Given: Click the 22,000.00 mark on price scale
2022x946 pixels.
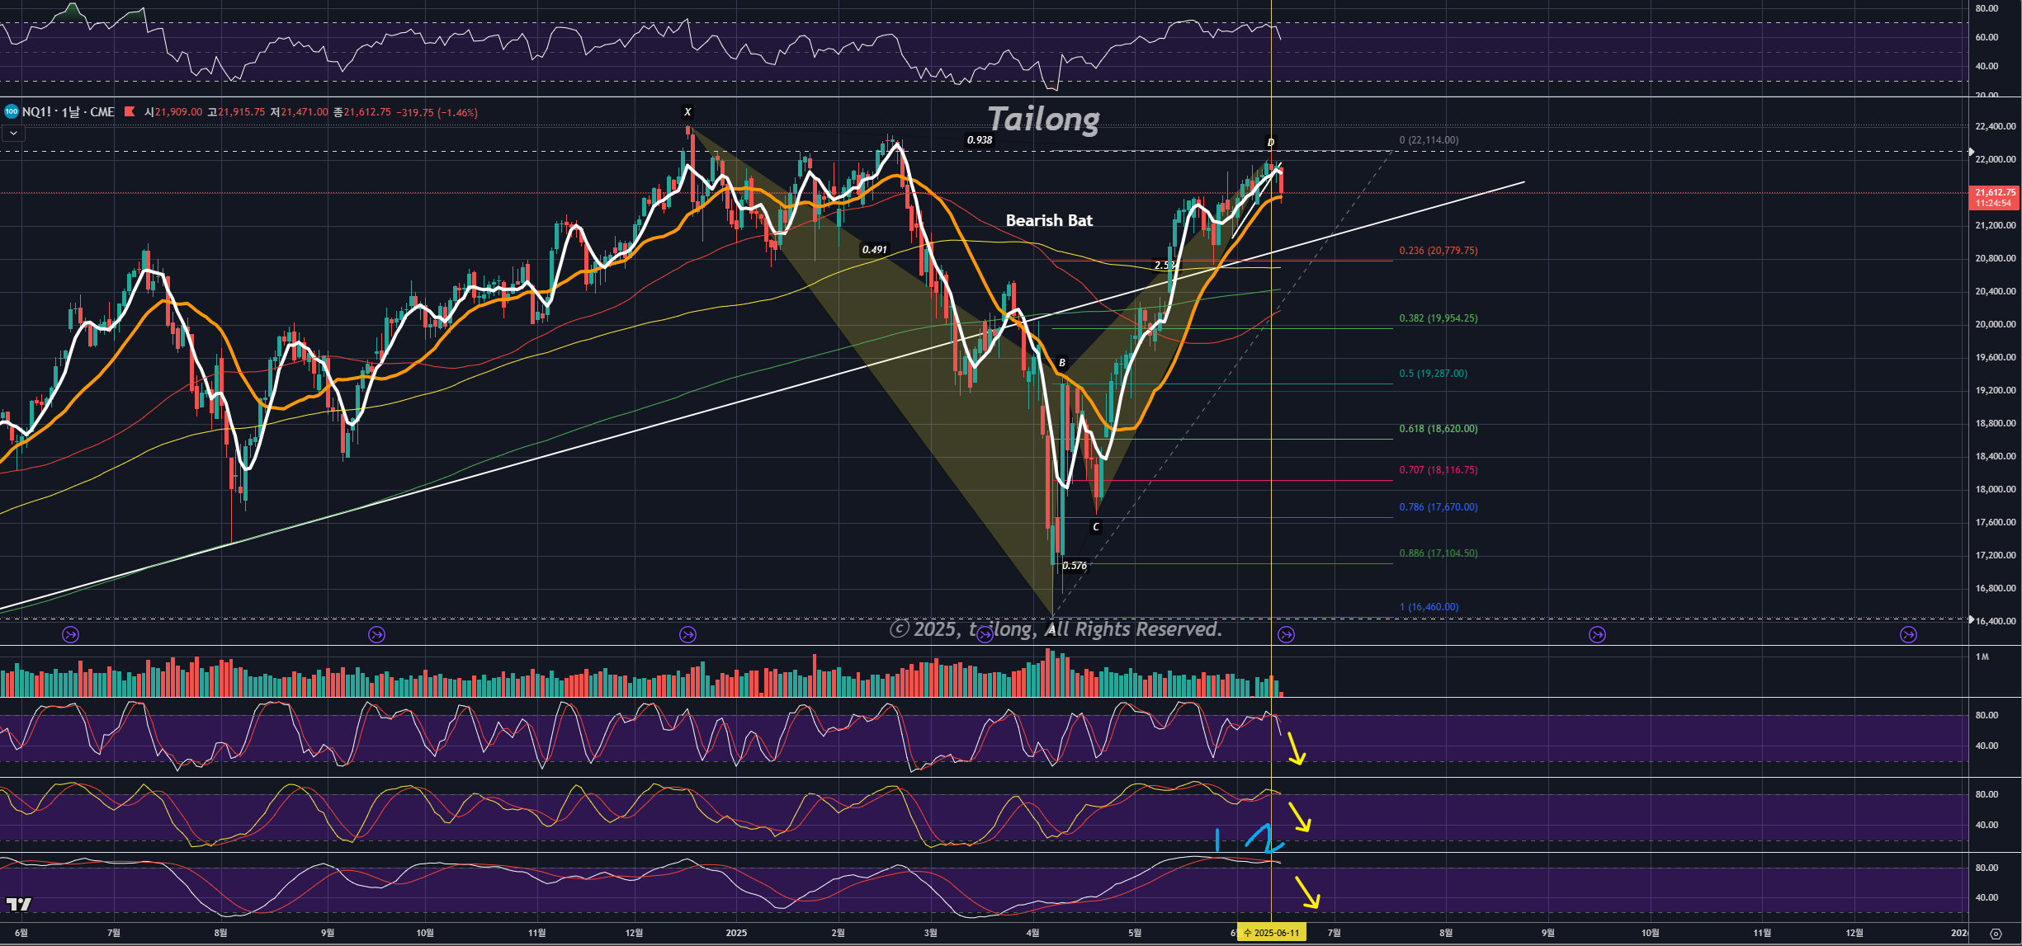Looking at the screenshot, I should (x=1995, y=159).
